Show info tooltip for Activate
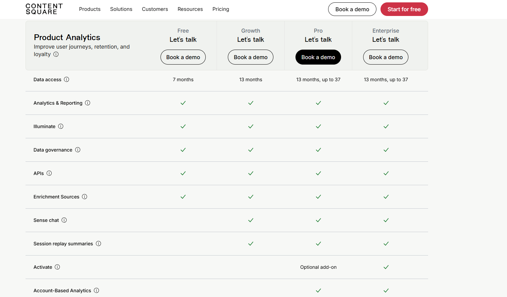 click(57, 267)
